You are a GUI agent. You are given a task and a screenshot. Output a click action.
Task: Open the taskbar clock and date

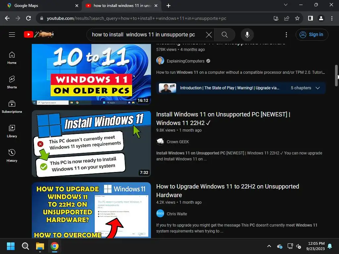315,246
